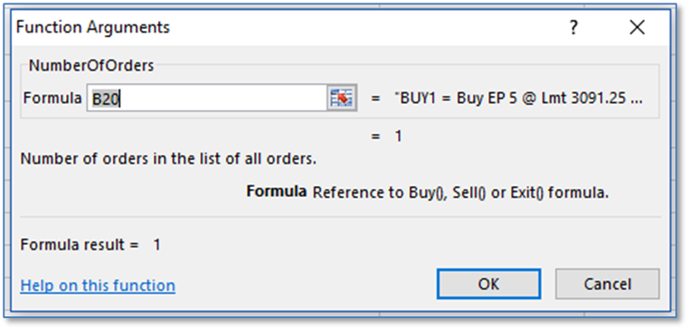Screen dimensions: 689x329
Task: Select the NumberOfOrders group label
Action: 91,66
